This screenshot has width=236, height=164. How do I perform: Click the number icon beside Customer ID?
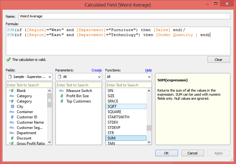(x=12, y=117)
